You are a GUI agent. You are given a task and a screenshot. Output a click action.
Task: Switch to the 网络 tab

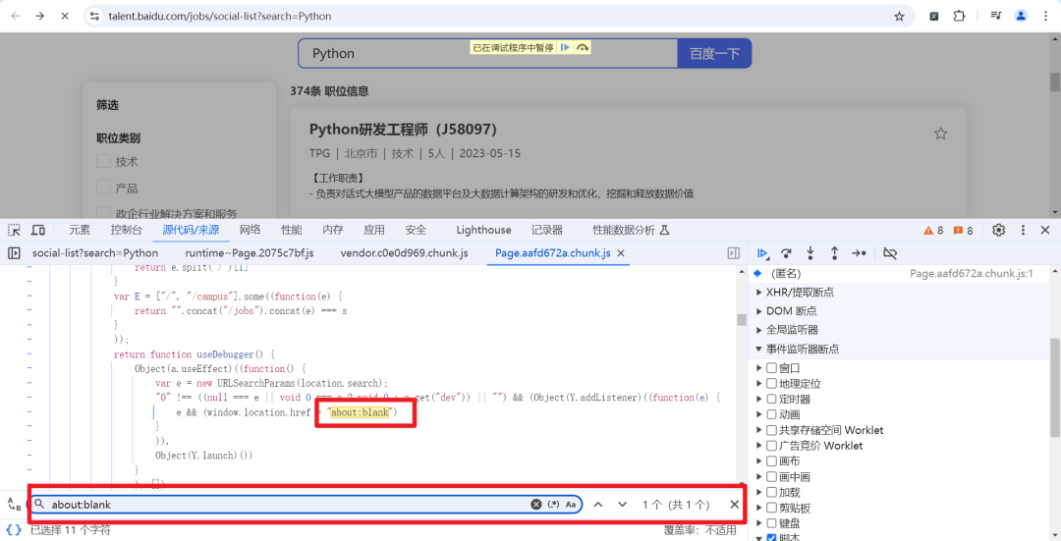pyautogui.click(x=250, y=230)
